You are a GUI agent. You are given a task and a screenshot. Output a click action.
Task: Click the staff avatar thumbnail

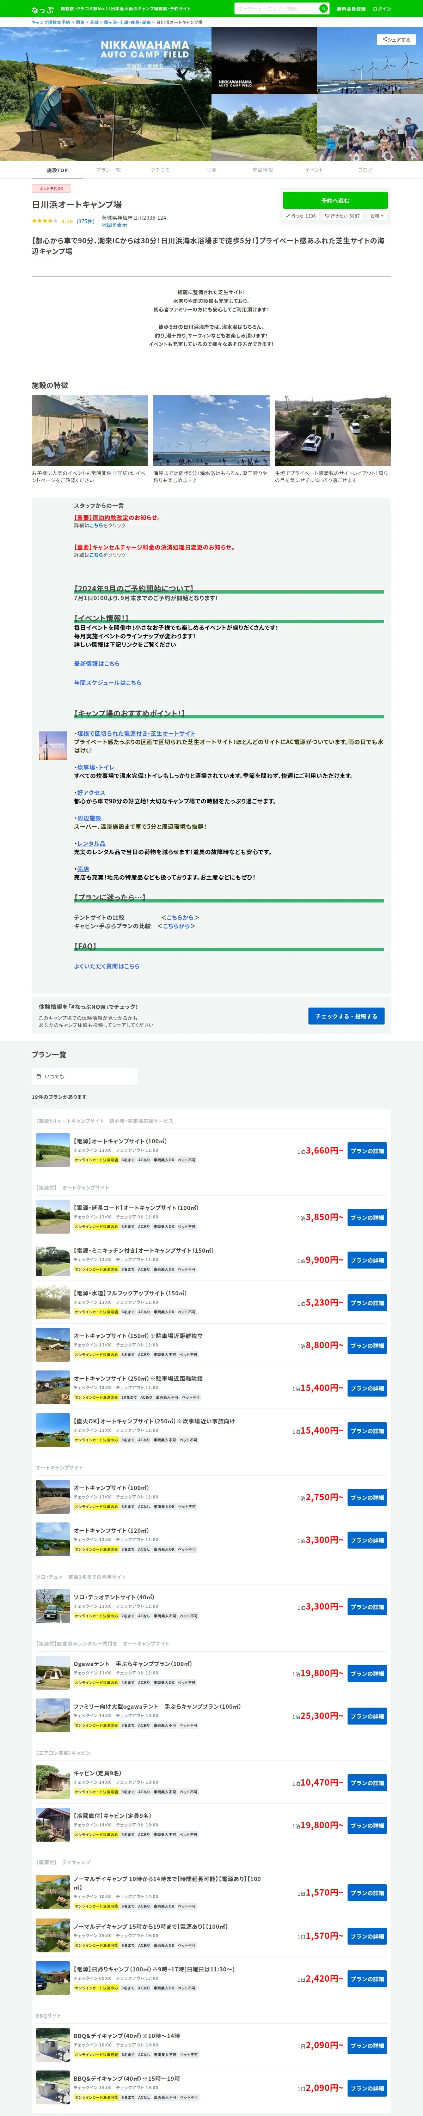pos(53,745)
